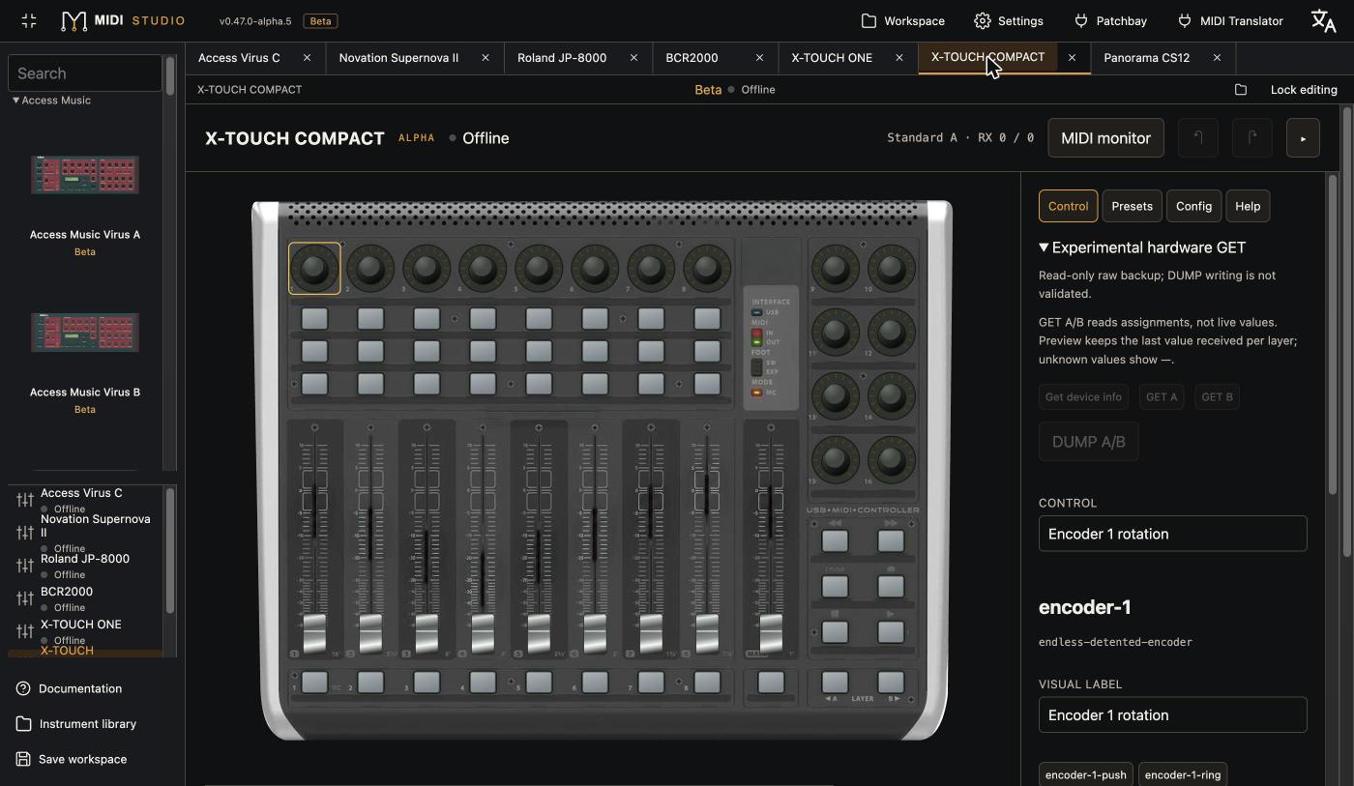Open the MIDI Translator

point(1229,20)
